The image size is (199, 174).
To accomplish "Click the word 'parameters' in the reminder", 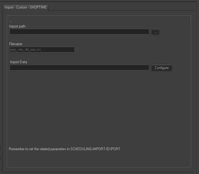I will [x=58, y=149].
